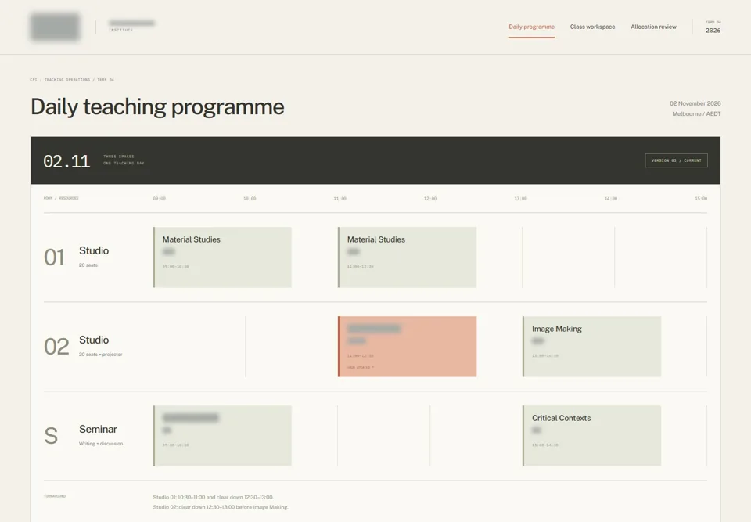Click the 15:00 time column header
The width and height of the screenshot is (751, 522).
coord(701,199)
